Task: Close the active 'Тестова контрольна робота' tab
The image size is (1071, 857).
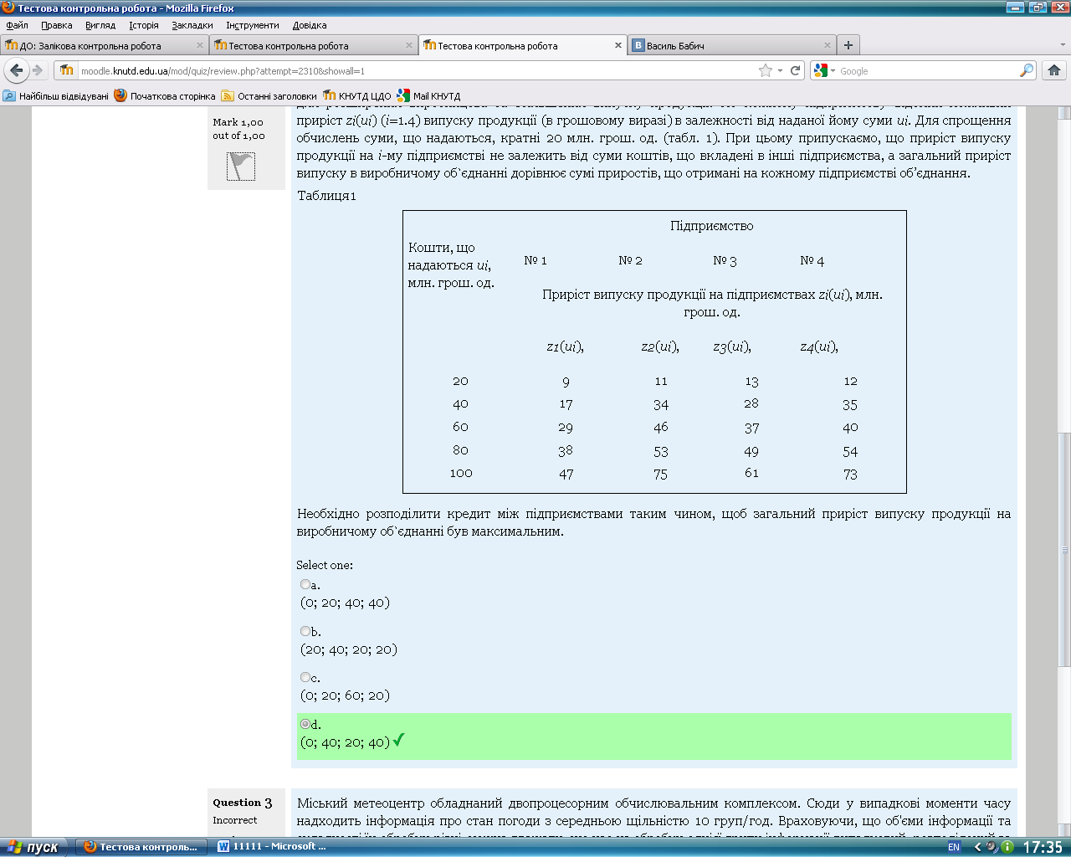Action: (618, 45)
